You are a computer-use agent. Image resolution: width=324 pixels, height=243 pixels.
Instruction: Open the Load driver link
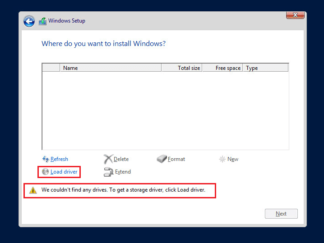[x=64, y=172]
